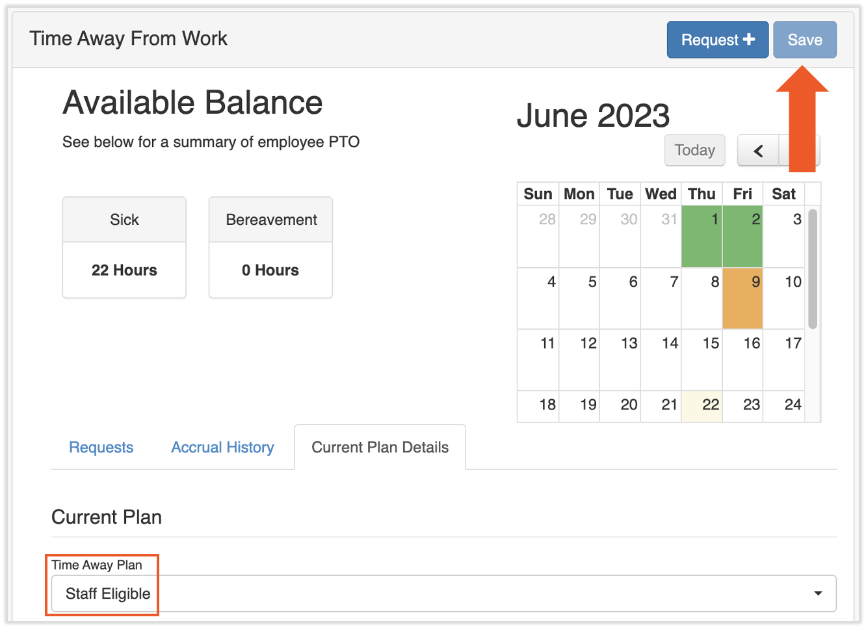Select the Current Plan Details tab
This screenshot has width=866, height=628.
380,447
